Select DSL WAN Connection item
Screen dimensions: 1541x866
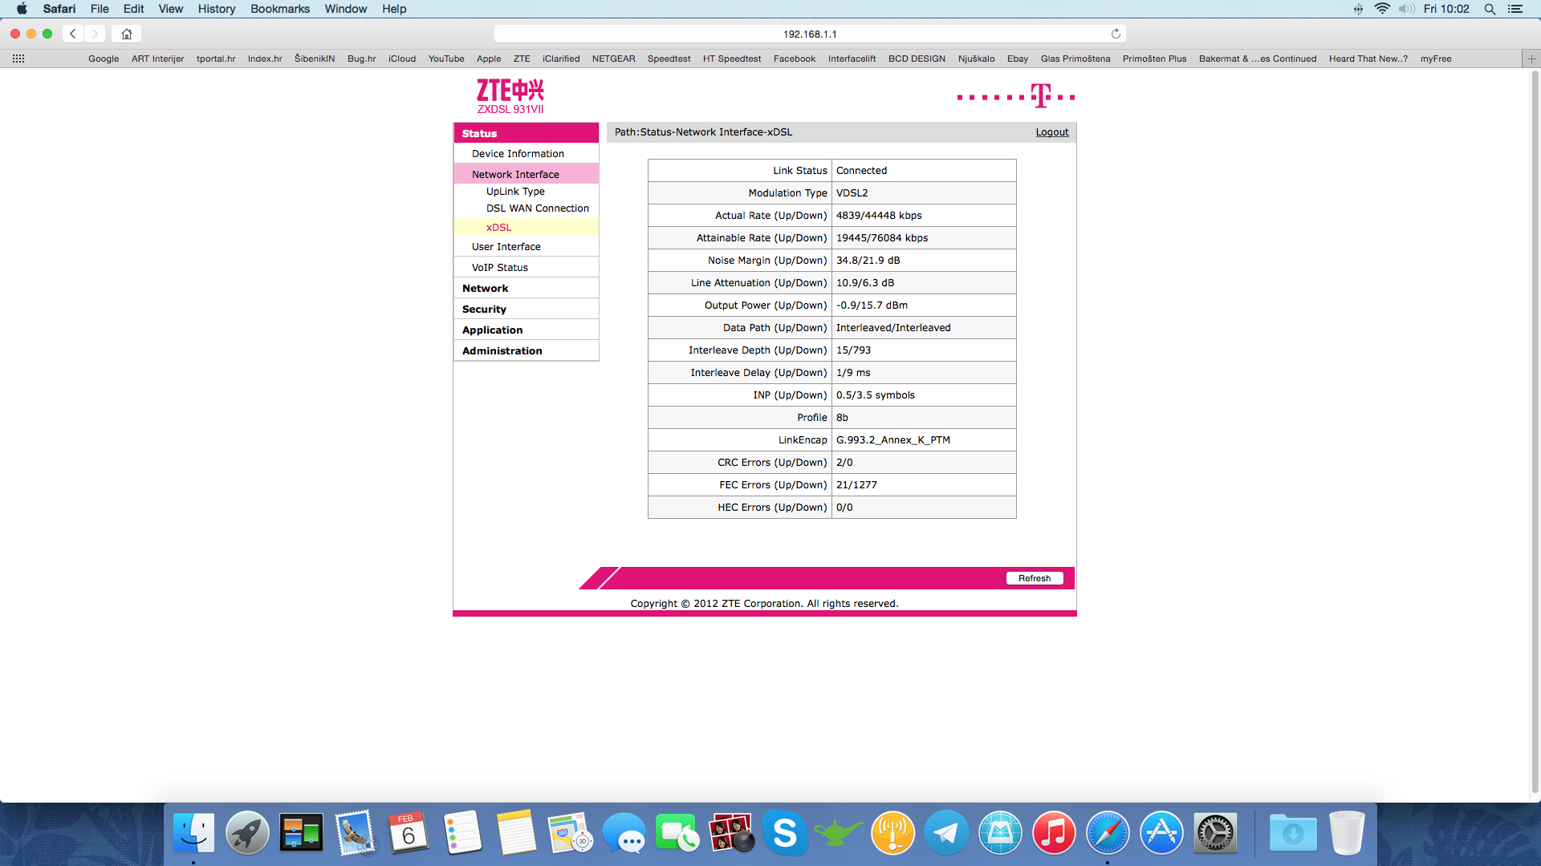[537, 208]
